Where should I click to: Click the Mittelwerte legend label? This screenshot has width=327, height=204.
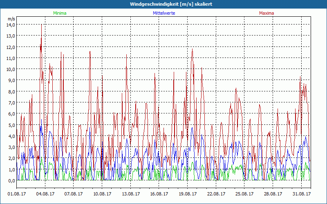164,13
